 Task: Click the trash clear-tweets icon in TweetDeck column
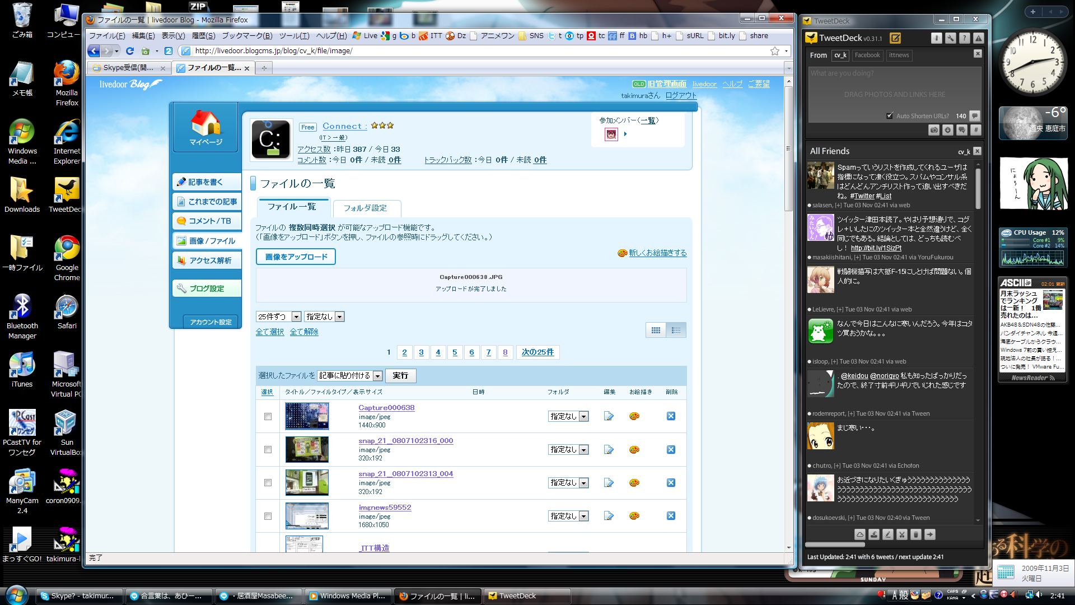click(x=916, y=534)
